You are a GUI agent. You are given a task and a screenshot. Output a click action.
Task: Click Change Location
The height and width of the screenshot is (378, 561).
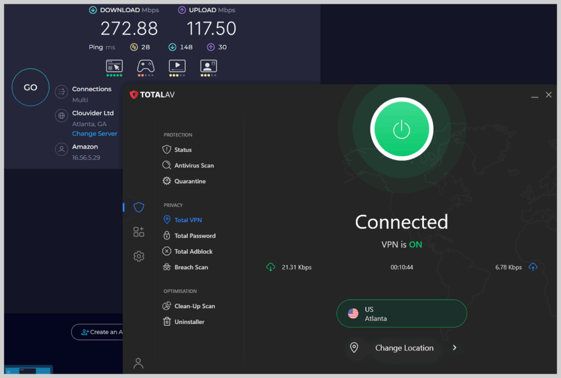click(x=404, y=348)
